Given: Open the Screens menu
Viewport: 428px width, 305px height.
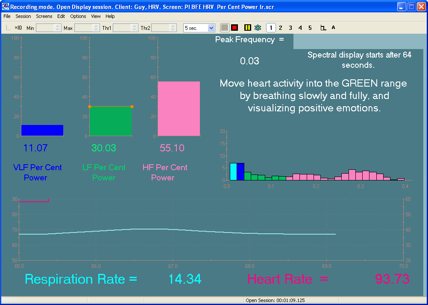Looking at the screenshot, I should click(44, 16).
